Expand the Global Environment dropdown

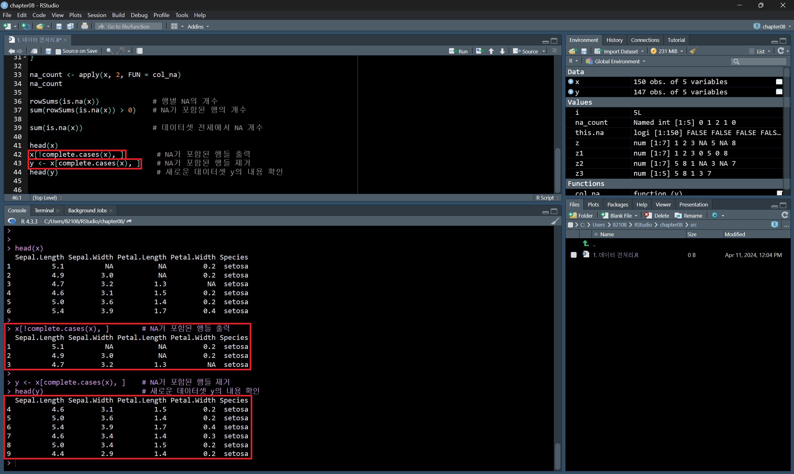click(x=617, y=61)
